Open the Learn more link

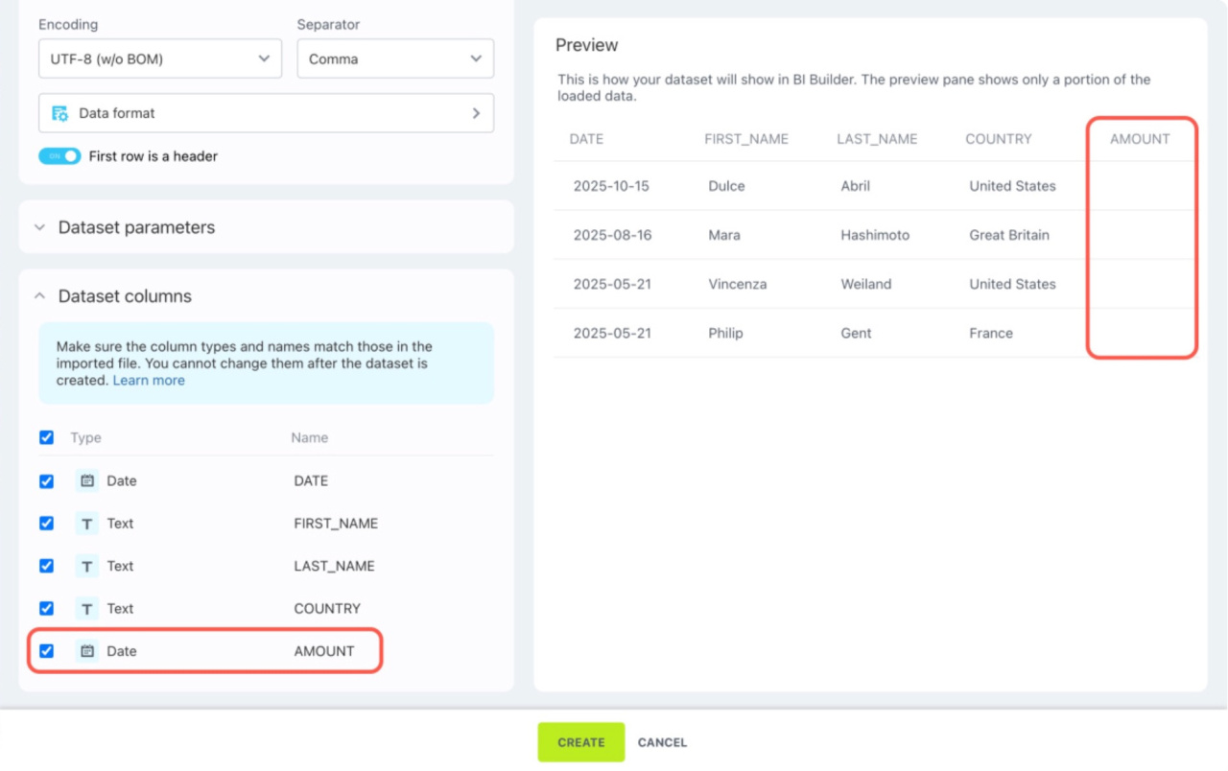click(149, 381)
